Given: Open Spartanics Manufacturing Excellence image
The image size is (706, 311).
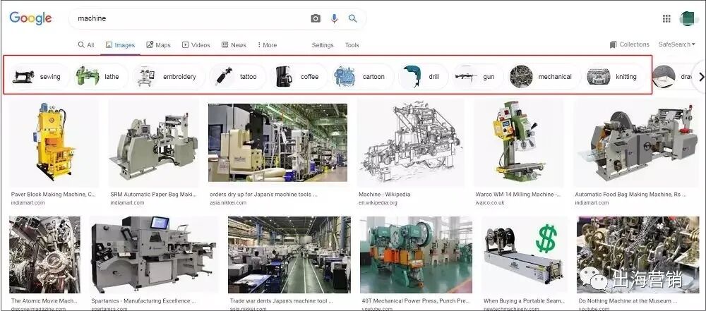Looking at the screenshot, I should pyautogui.click(x=154, y=255).
